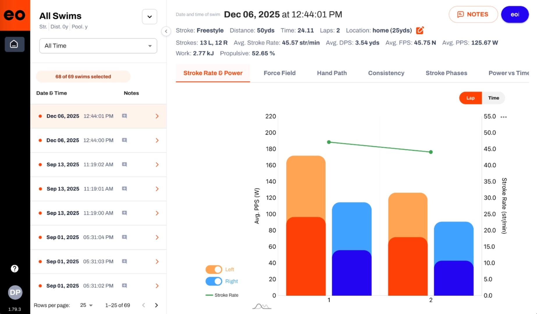Viewport: 537px width, 314px height.
Task: Switch chart view to Lap
Action: point(470,98)
